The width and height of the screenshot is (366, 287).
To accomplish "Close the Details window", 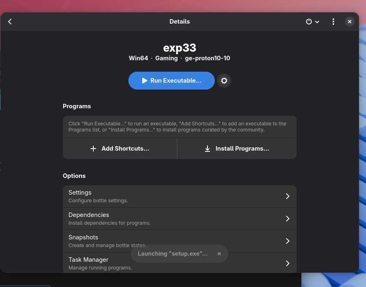I will [349, 22].
